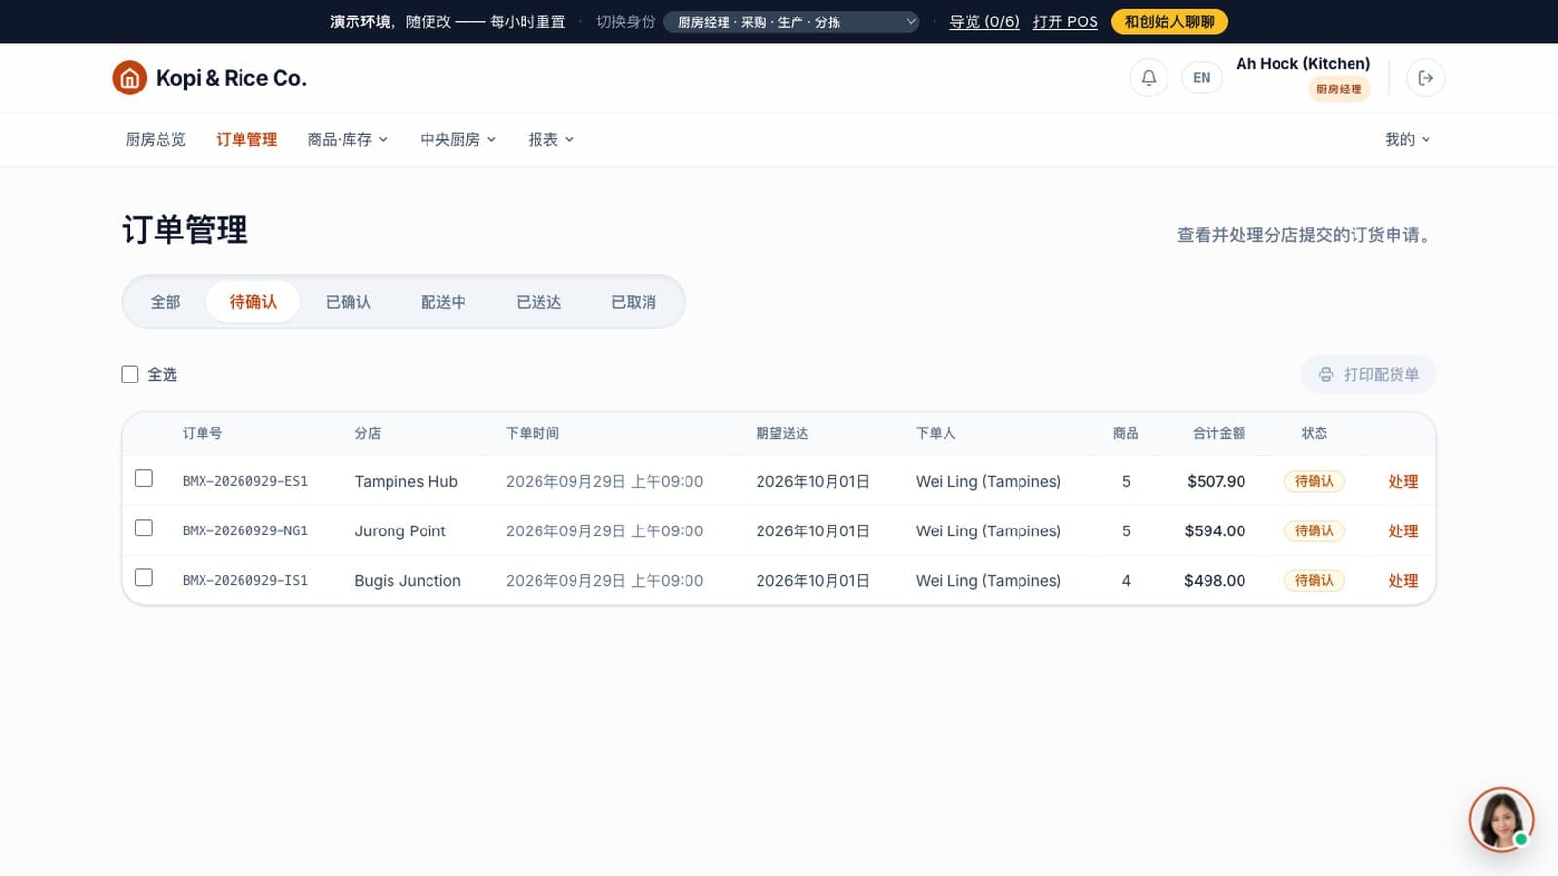Viewport: 1558px width, 876px height.
Task: Expand the 中央厨房 menu
Action: pyautogui.click(x=458, y=139)
